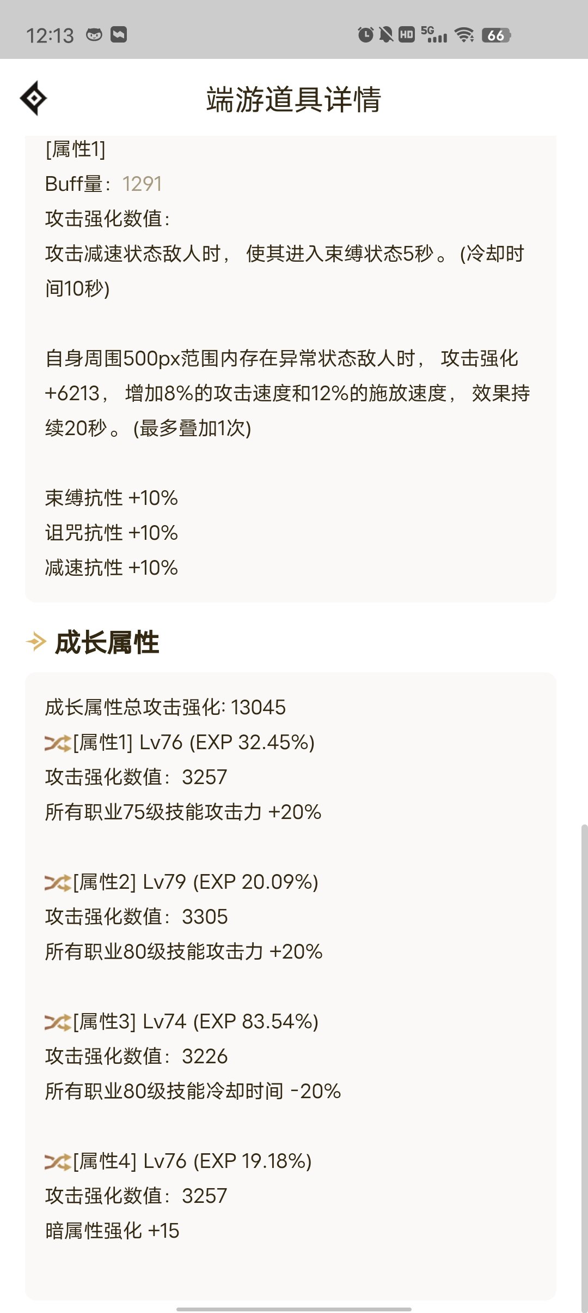Tap the 端游道具详情 page title

click(294, 99)
